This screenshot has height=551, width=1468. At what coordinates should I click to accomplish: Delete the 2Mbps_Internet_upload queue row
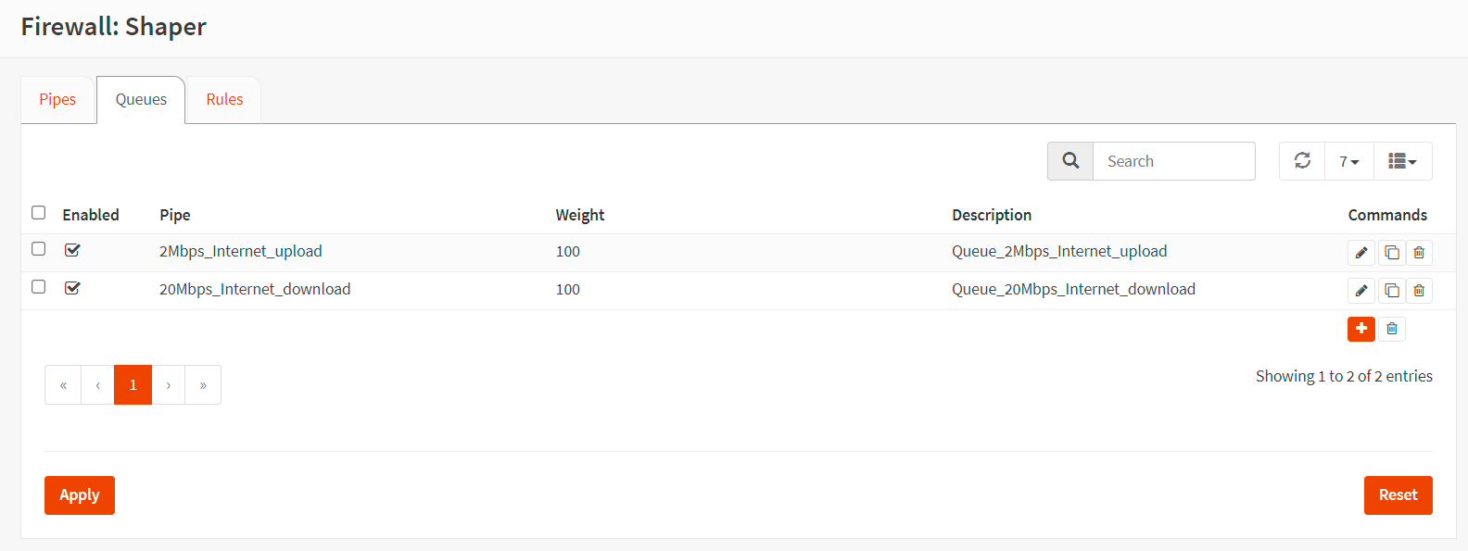point(1419,253)
